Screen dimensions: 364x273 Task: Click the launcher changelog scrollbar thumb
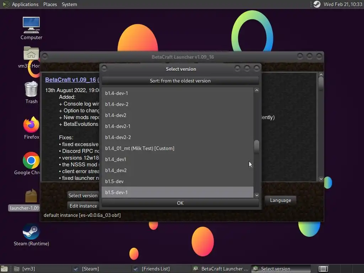321,84
